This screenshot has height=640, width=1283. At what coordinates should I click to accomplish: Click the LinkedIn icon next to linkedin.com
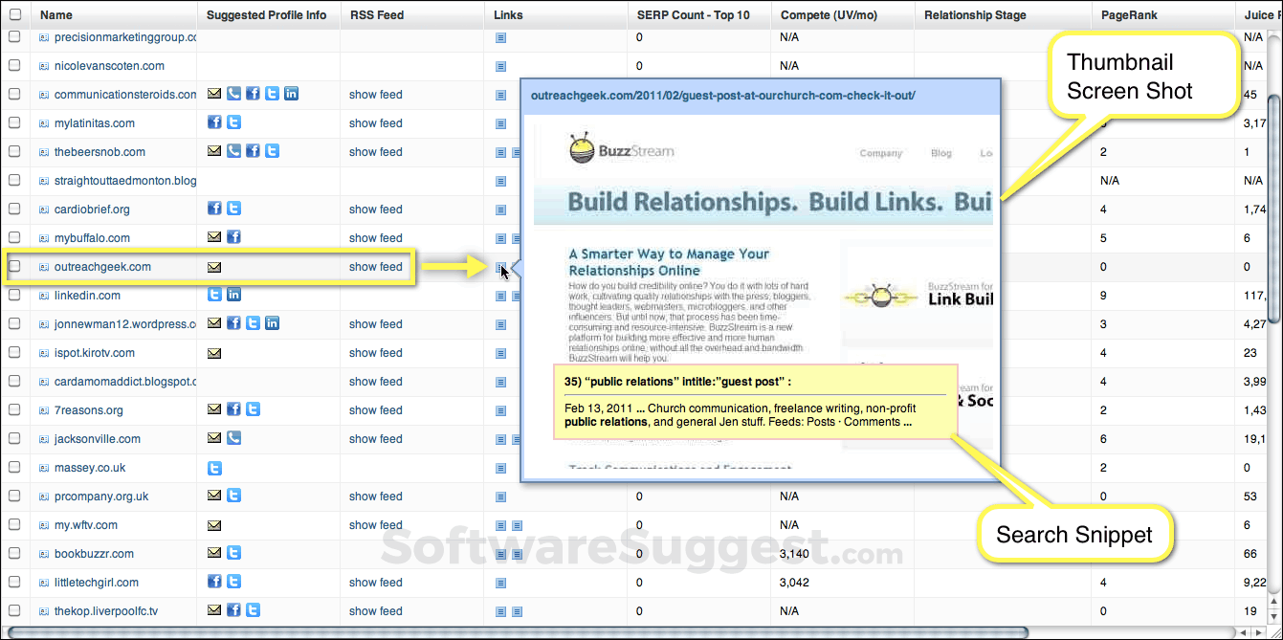tap(234, 295)
